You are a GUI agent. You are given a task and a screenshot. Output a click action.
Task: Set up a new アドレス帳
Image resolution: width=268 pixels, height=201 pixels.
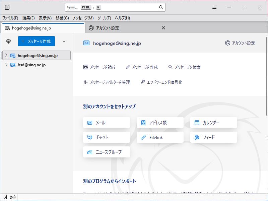[x=160, y=123]
